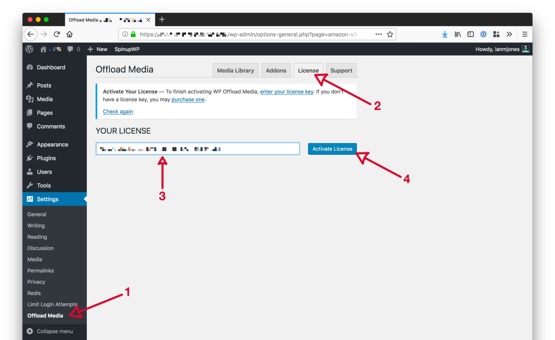Open Media under the Settings submenu

click(x=35, y=259)
